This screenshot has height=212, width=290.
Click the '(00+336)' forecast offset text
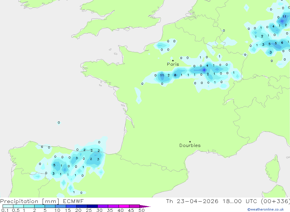coord(275,201)
